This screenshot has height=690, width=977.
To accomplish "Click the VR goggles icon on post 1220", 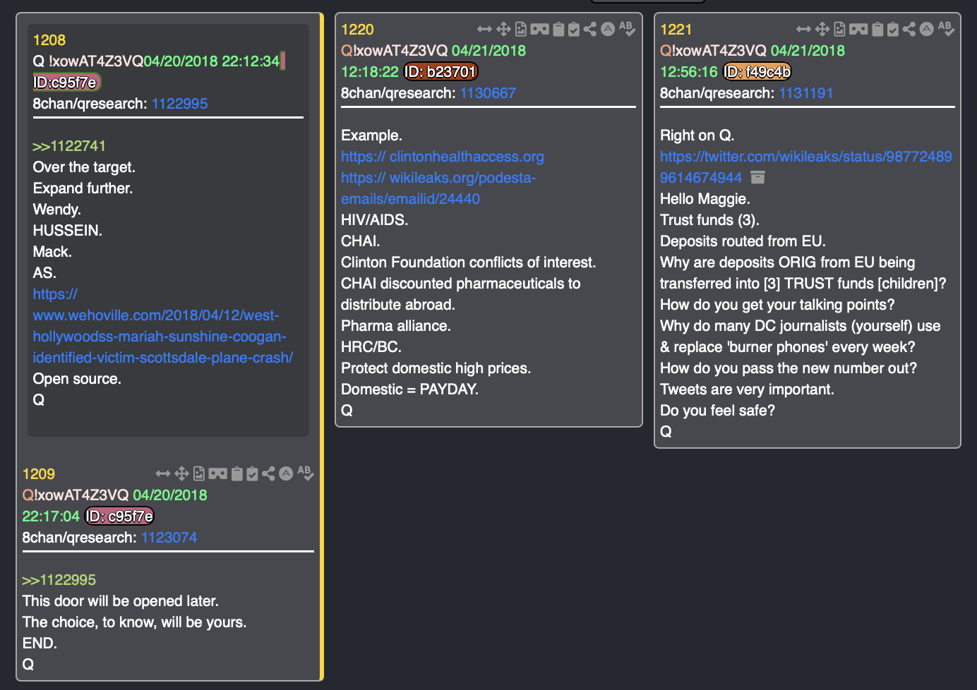I will tap(540, 29).
